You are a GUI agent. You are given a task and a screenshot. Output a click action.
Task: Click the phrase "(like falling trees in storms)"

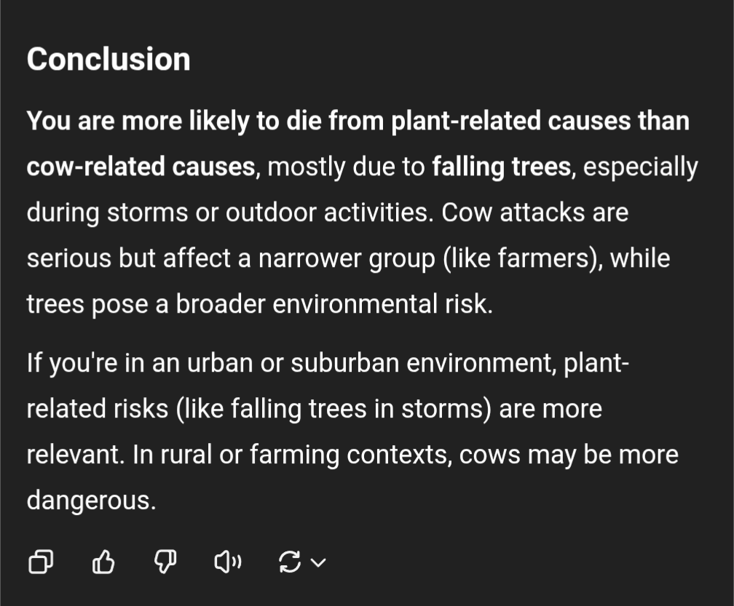[334, 409]
